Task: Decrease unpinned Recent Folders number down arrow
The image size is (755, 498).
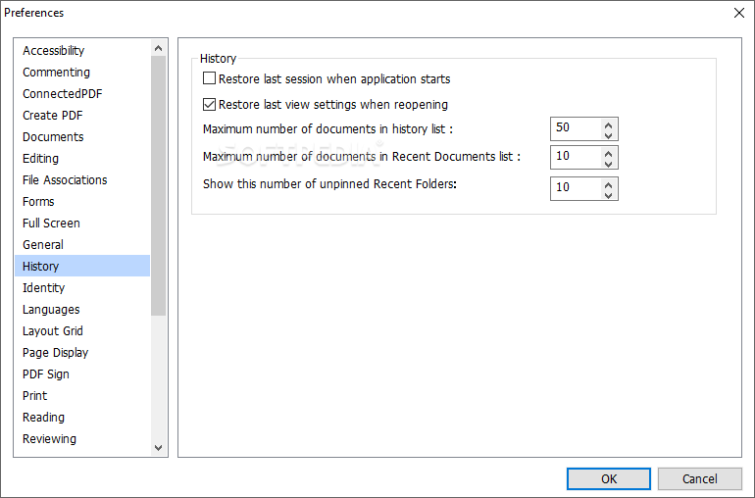Action: click(x=608, y=195)
